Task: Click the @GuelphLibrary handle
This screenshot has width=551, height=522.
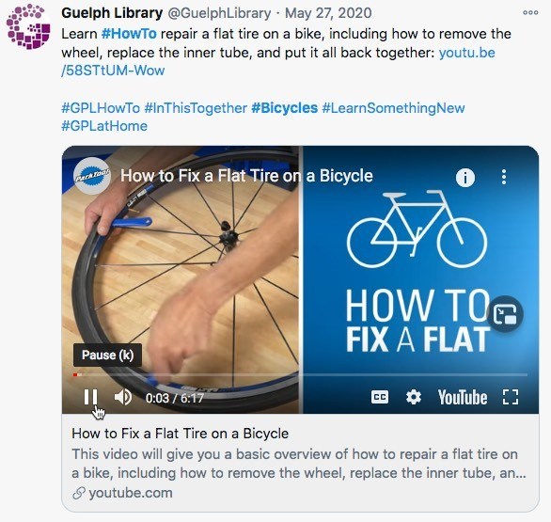Action: click(219, 13)
